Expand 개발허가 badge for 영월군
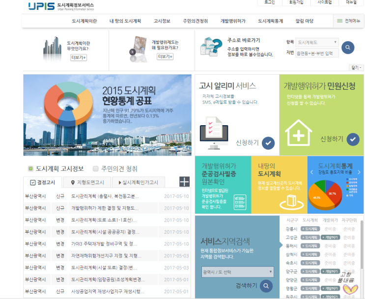Viewport: 365px width, 299px height. tap(330, 288)
